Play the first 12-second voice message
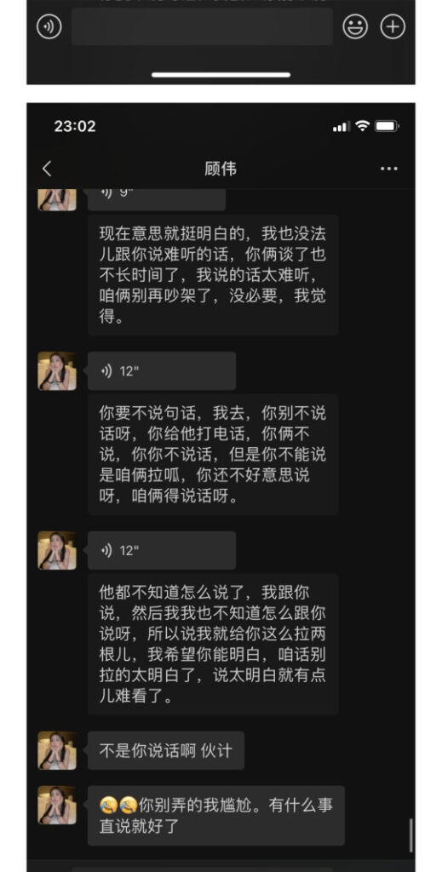Image resolution: width=442 pixels, height=872 pixels. 161,370
